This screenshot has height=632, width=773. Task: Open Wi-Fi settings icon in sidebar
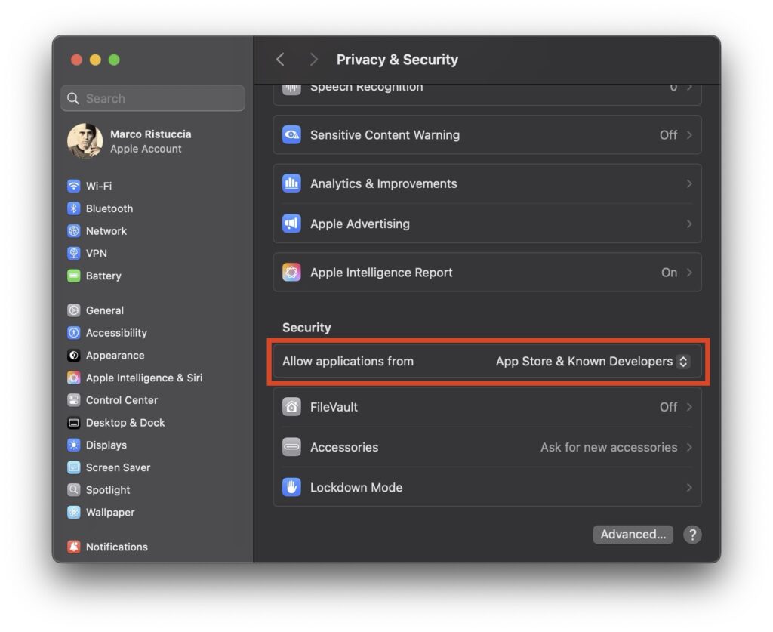73,186
